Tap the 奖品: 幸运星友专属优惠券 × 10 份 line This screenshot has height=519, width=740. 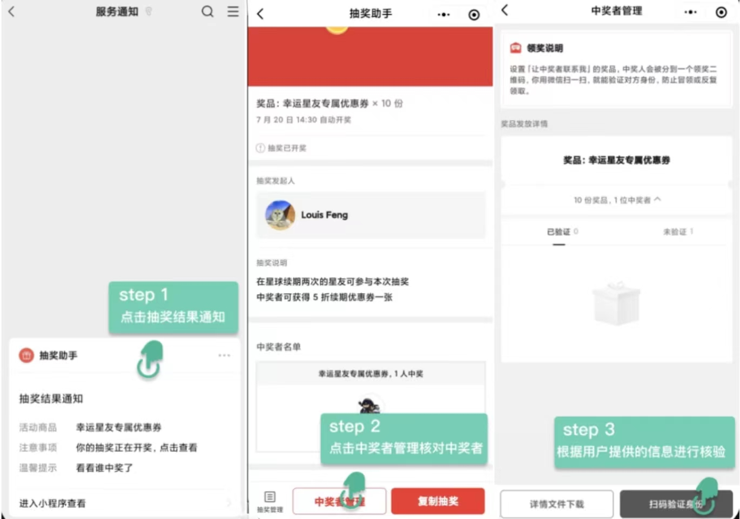[x=329, y=103]
